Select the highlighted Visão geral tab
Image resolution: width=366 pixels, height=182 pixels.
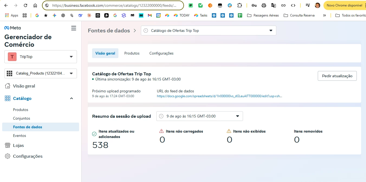coord(105,53)
